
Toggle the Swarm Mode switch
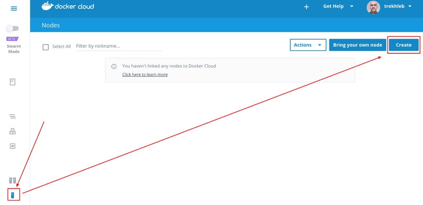coord(12,28)
